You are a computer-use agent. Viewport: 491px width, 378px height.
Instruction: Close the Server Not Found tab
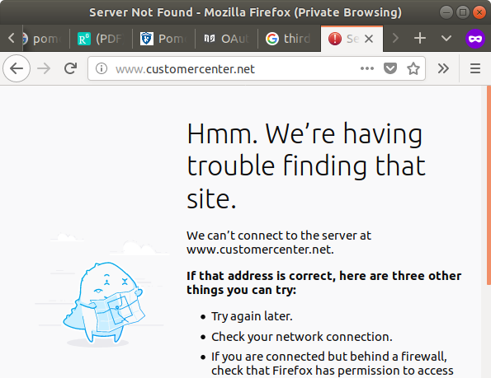click(x=369, y=39)
